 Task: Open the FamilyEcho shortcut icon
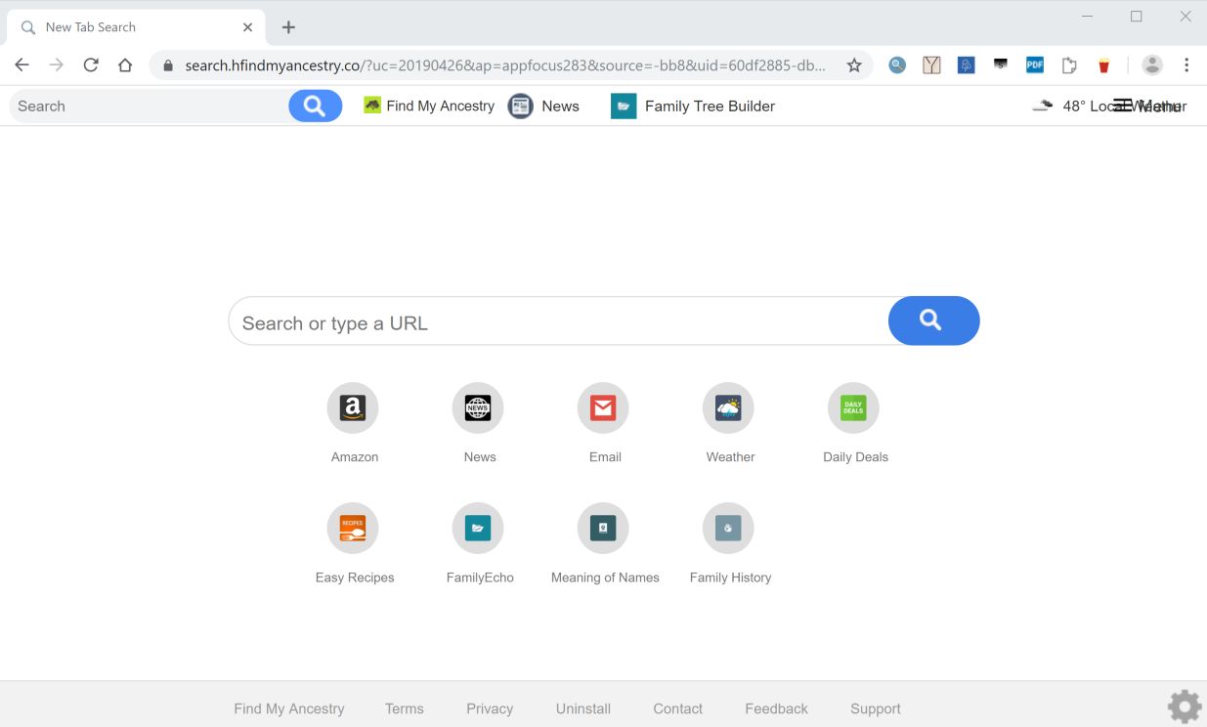(478, 529)
